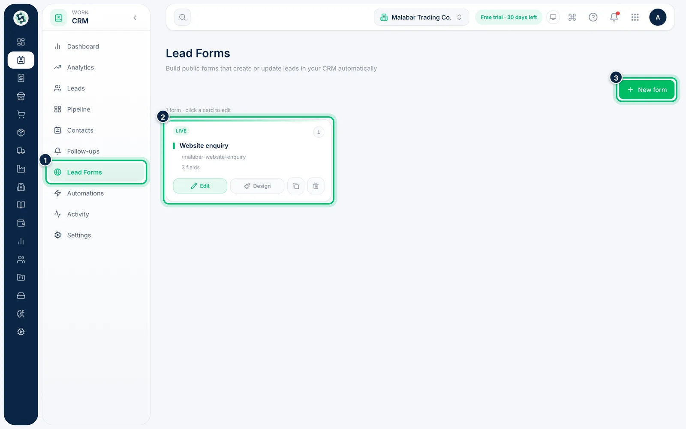Screen dimensions: 686x429
Task: Select Lead Forms in CRM menu
Action: coord(96,172)
